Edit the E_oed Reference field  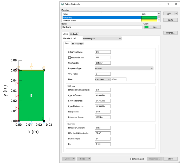(x=103, y=106)
